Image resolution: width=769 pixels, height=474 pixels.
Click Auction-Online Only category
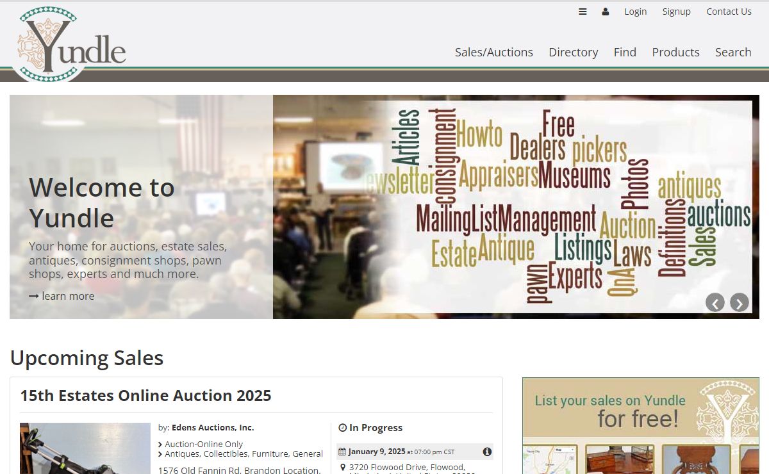click(x=204, y=444)
